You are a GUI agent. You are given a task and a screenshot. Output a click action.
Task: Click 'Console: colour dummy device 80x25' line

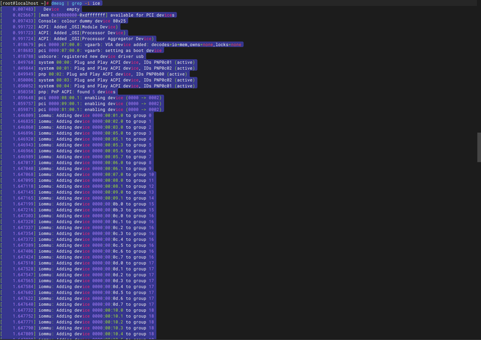pyautogui.click(x=64, y=21)
